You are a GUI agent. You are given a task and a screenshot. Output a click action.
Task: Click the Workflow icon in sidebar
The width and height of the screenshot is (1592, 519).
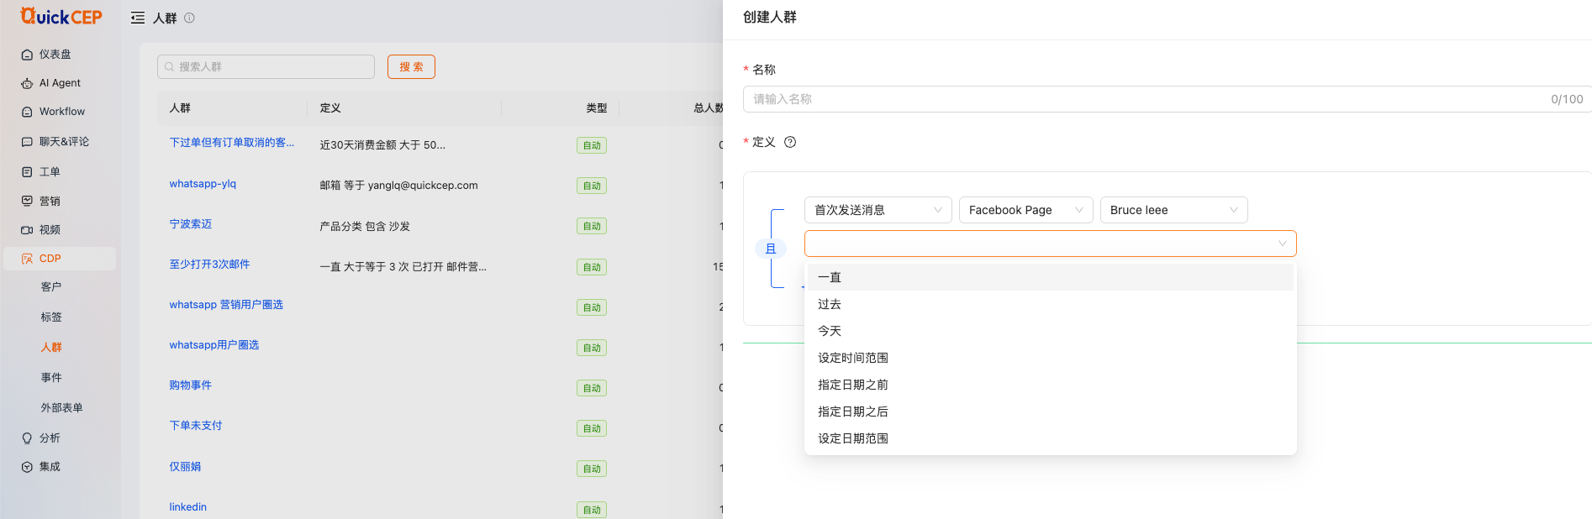point(27,112)
